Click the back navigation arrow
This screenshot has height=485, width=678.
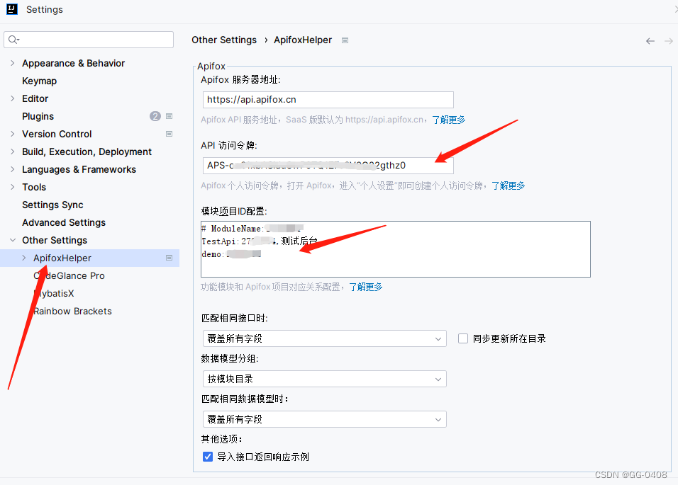tap(650, 41)
